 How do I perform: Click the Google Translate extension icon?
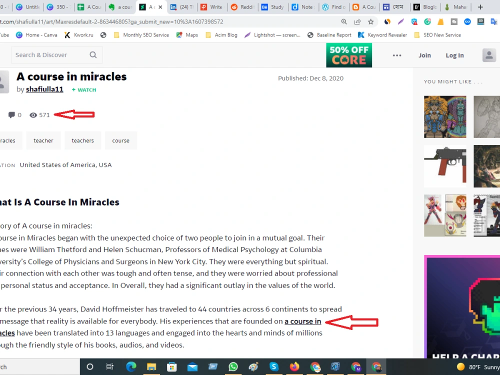pyautogui.click(x=493, y=21)
